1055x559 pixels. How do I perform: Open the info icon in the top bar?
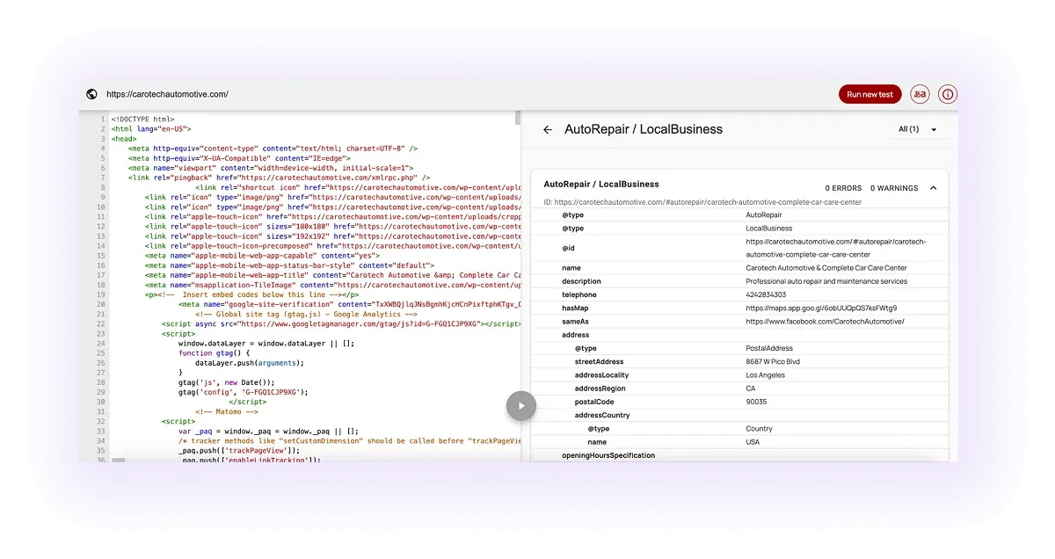(947, 94)
